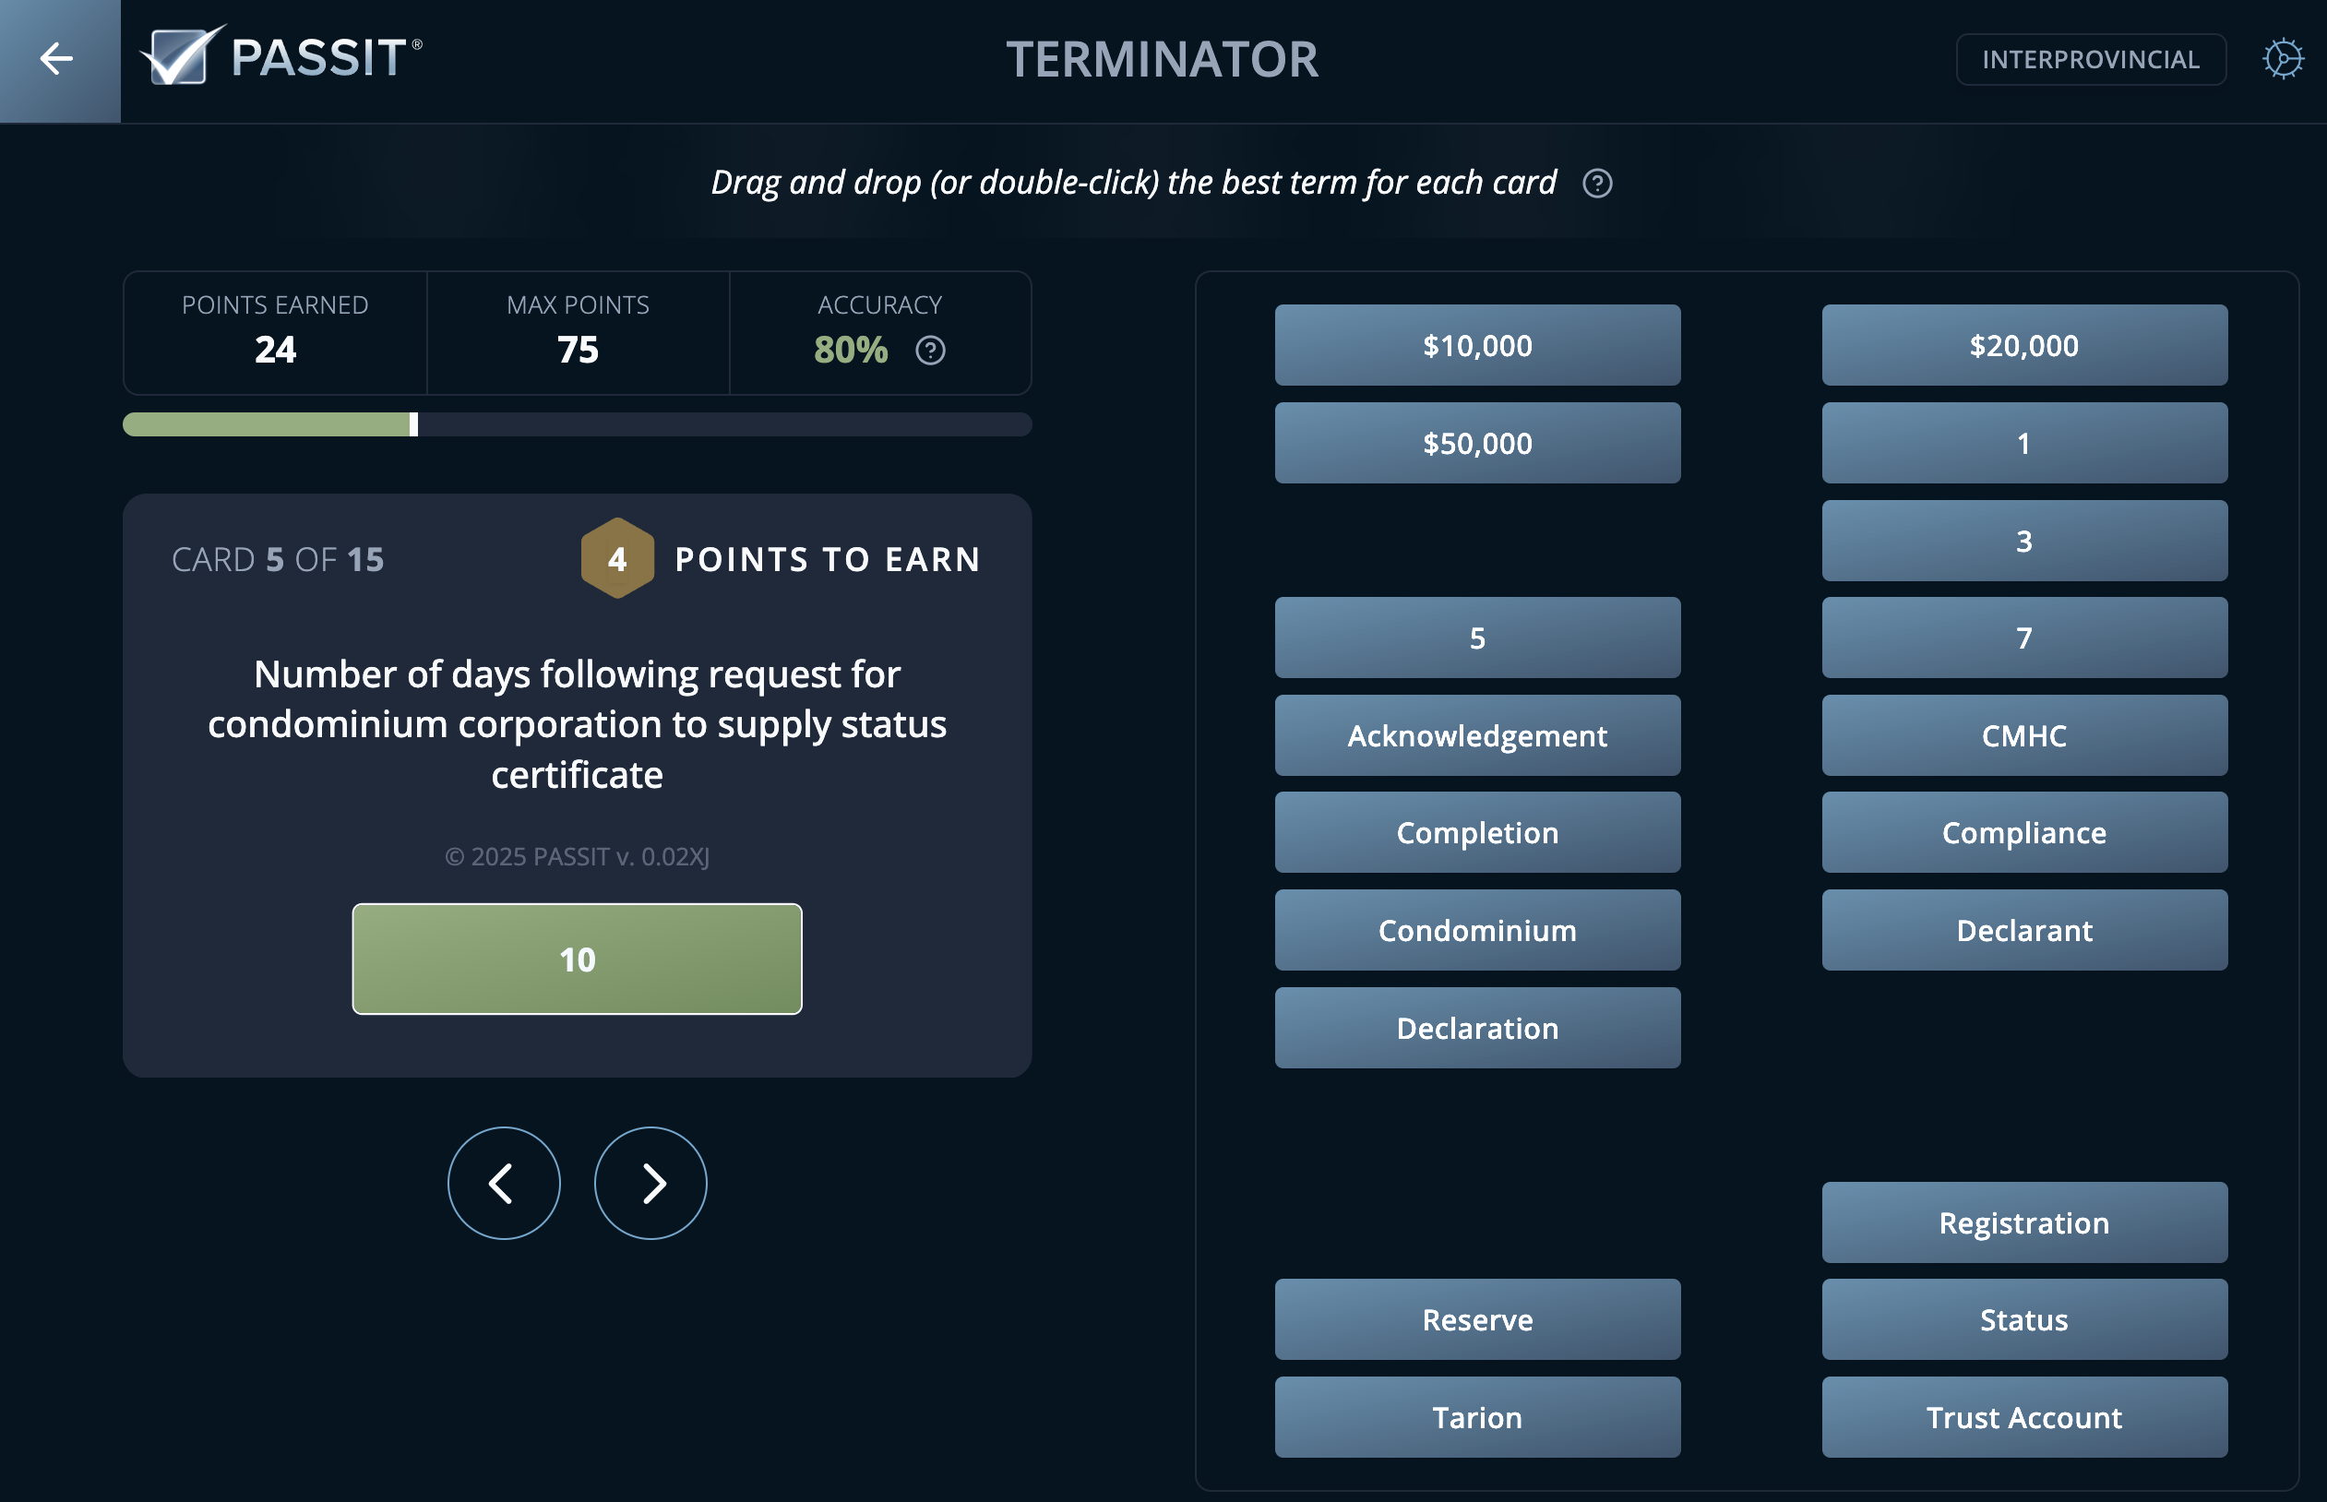Select the Registration term tile
The width and height of the screenshot is (2327, 1502).
point(2024,1222)
